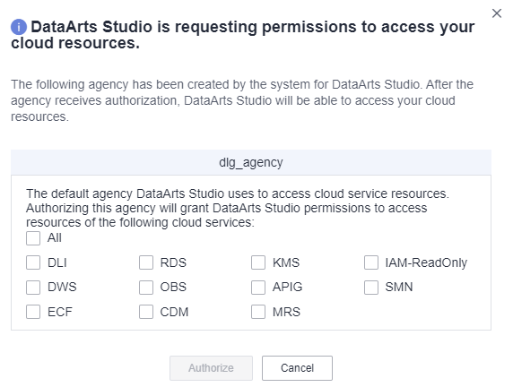Image resolution: width=513 pixels, height=387 pixels.
Task: Cancel the authorization request
Action: coord(297,368)
